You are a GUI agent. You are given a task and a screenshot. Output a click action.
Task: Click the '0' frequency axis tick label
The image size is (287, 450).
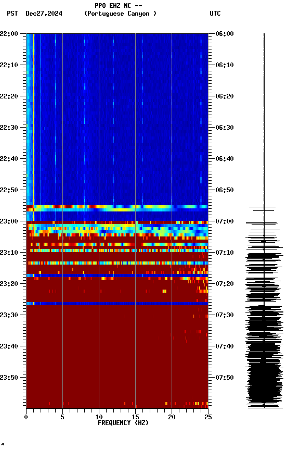click(26, 417)
